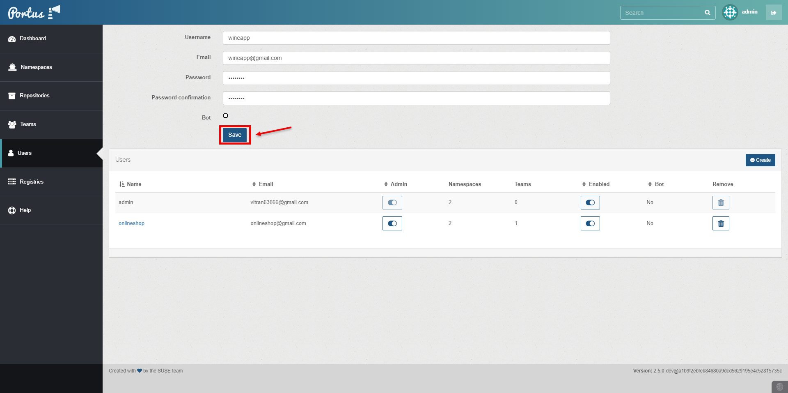Image resolution: width=788 pixels, height=393 pixels.
Task: Toggle Enabled switch for onlineshop
Action: [590, 223]
